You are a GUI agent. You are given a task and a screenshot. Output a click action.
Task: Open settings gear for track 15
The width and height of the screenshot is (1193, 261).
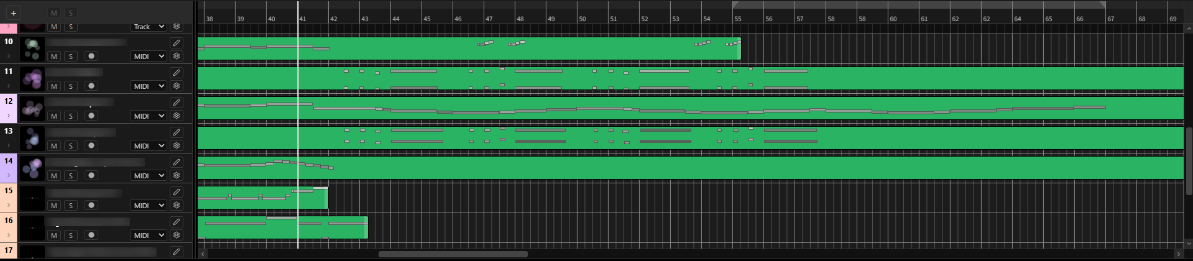pos(177,205)
